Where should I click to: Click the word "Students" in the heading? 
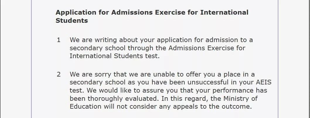[x=71, y=21]
